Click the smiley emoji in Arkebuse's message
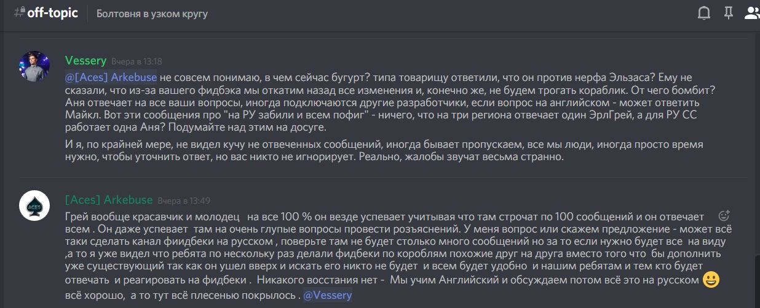 [x=711, y=280]
